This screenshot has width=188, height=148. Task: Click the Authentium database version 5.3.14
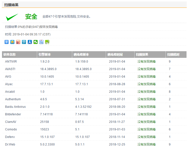pyautogui.click(x=79, y=99)
